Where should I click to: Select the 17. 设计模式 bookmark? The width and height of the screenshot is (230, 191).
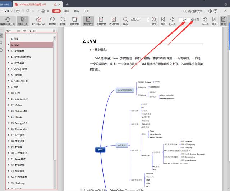point(18,135)
